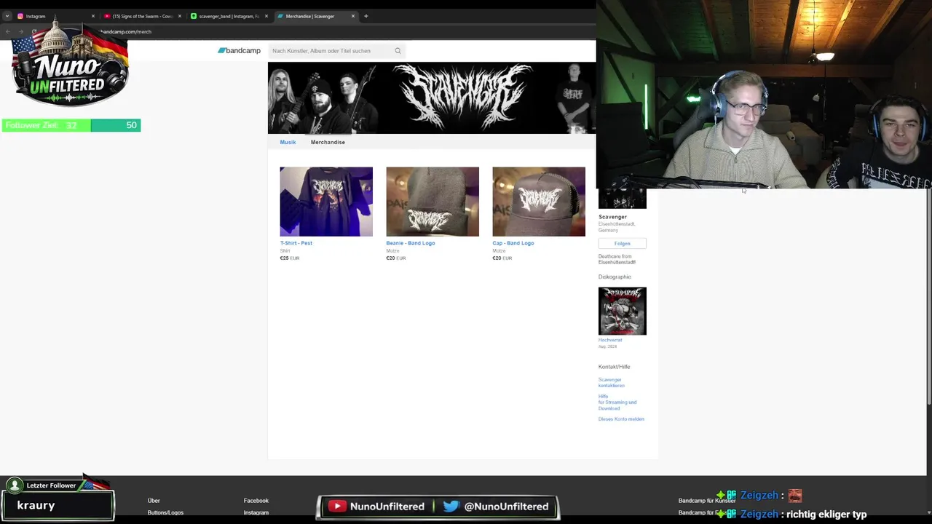Image resolution: width=932 pixels, height=524 pixels.
Task: Click the Dieses Konto melden link
Action: pyautogui.click(x=621, y=419)
